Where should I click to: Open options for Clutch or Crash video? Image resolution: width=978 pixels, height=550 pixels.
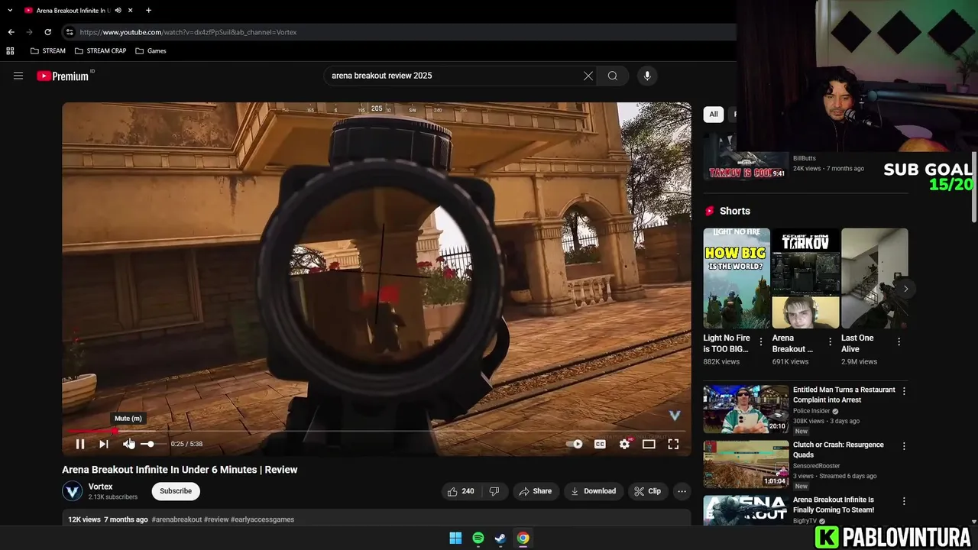[904, 446]
